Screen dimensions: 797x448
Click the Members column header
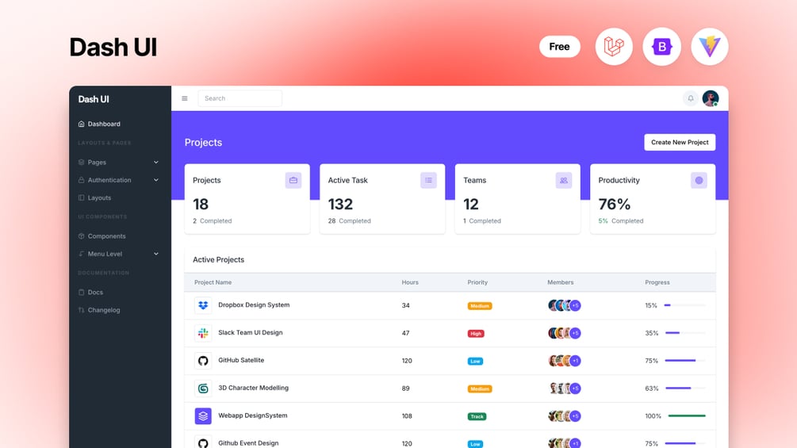pyautogui.click(x=560, y=282)
